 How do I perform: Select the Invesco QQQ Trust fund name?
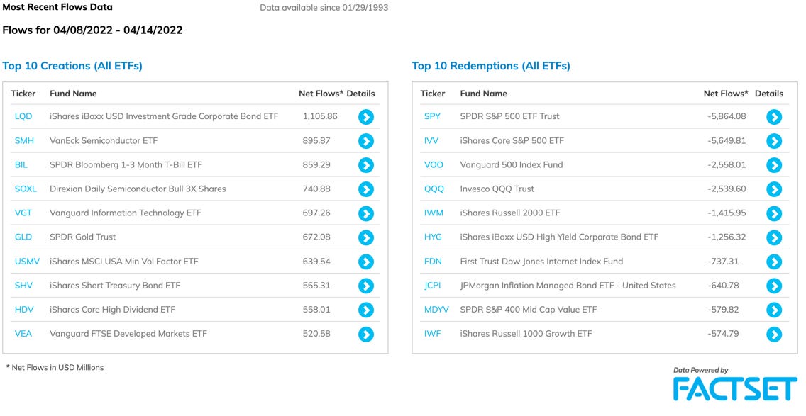497,189
